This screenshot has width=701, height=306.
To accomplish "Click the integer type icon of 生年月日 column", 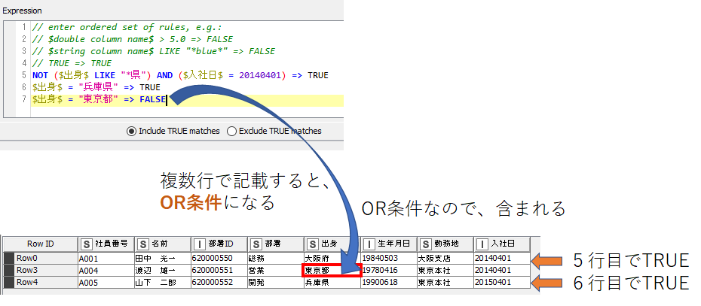I will pos(369,244).
